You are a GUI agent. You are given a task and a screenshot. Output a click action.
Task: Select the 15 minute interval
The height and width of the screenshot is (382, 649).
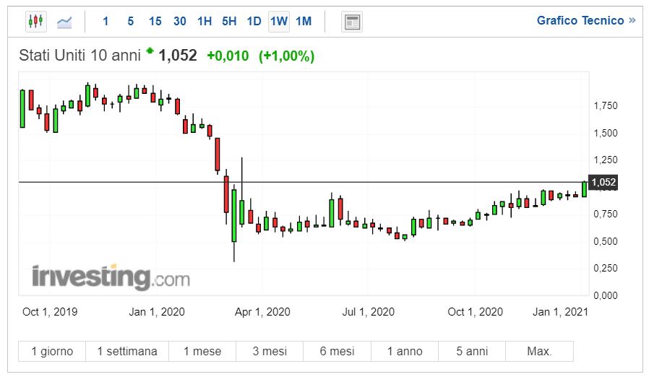[155, 22]
